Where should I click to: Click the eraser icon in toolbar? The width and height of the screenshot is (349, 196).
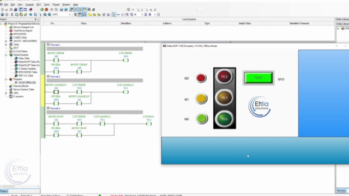[26, 15]
